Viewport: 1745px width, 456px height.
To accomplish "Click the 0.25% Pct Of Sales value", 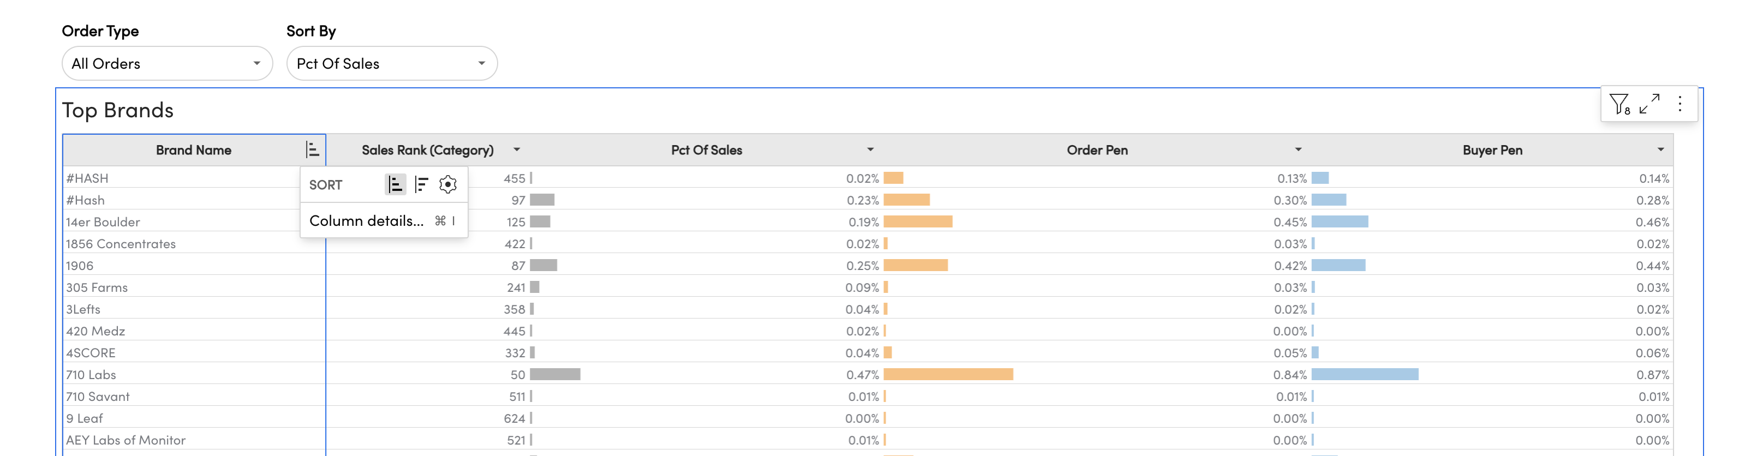I will [862, 266].
